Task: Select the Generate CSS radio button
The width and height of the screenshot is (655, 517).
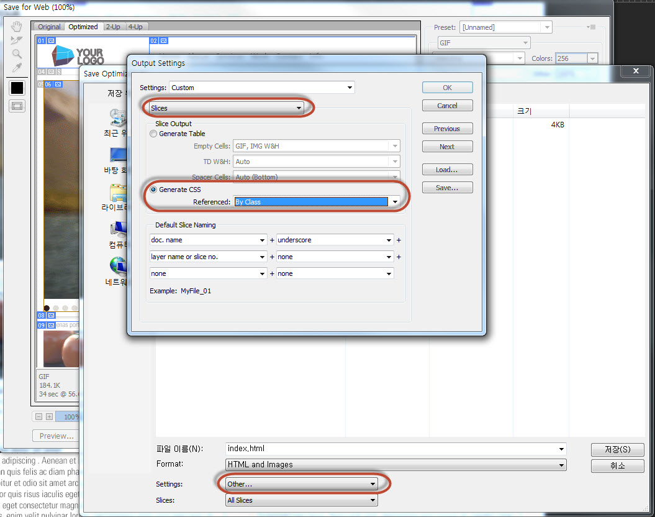Action: (153, 190)
